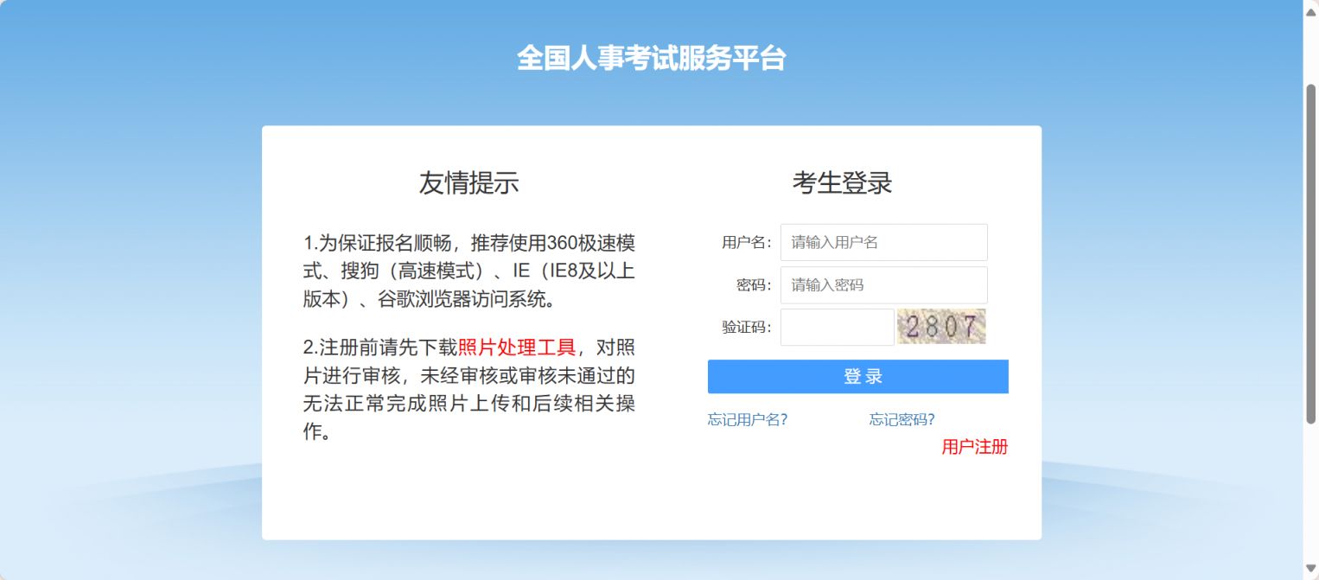
Task: Click the 用户名 field label
Action: click(747, 242)
